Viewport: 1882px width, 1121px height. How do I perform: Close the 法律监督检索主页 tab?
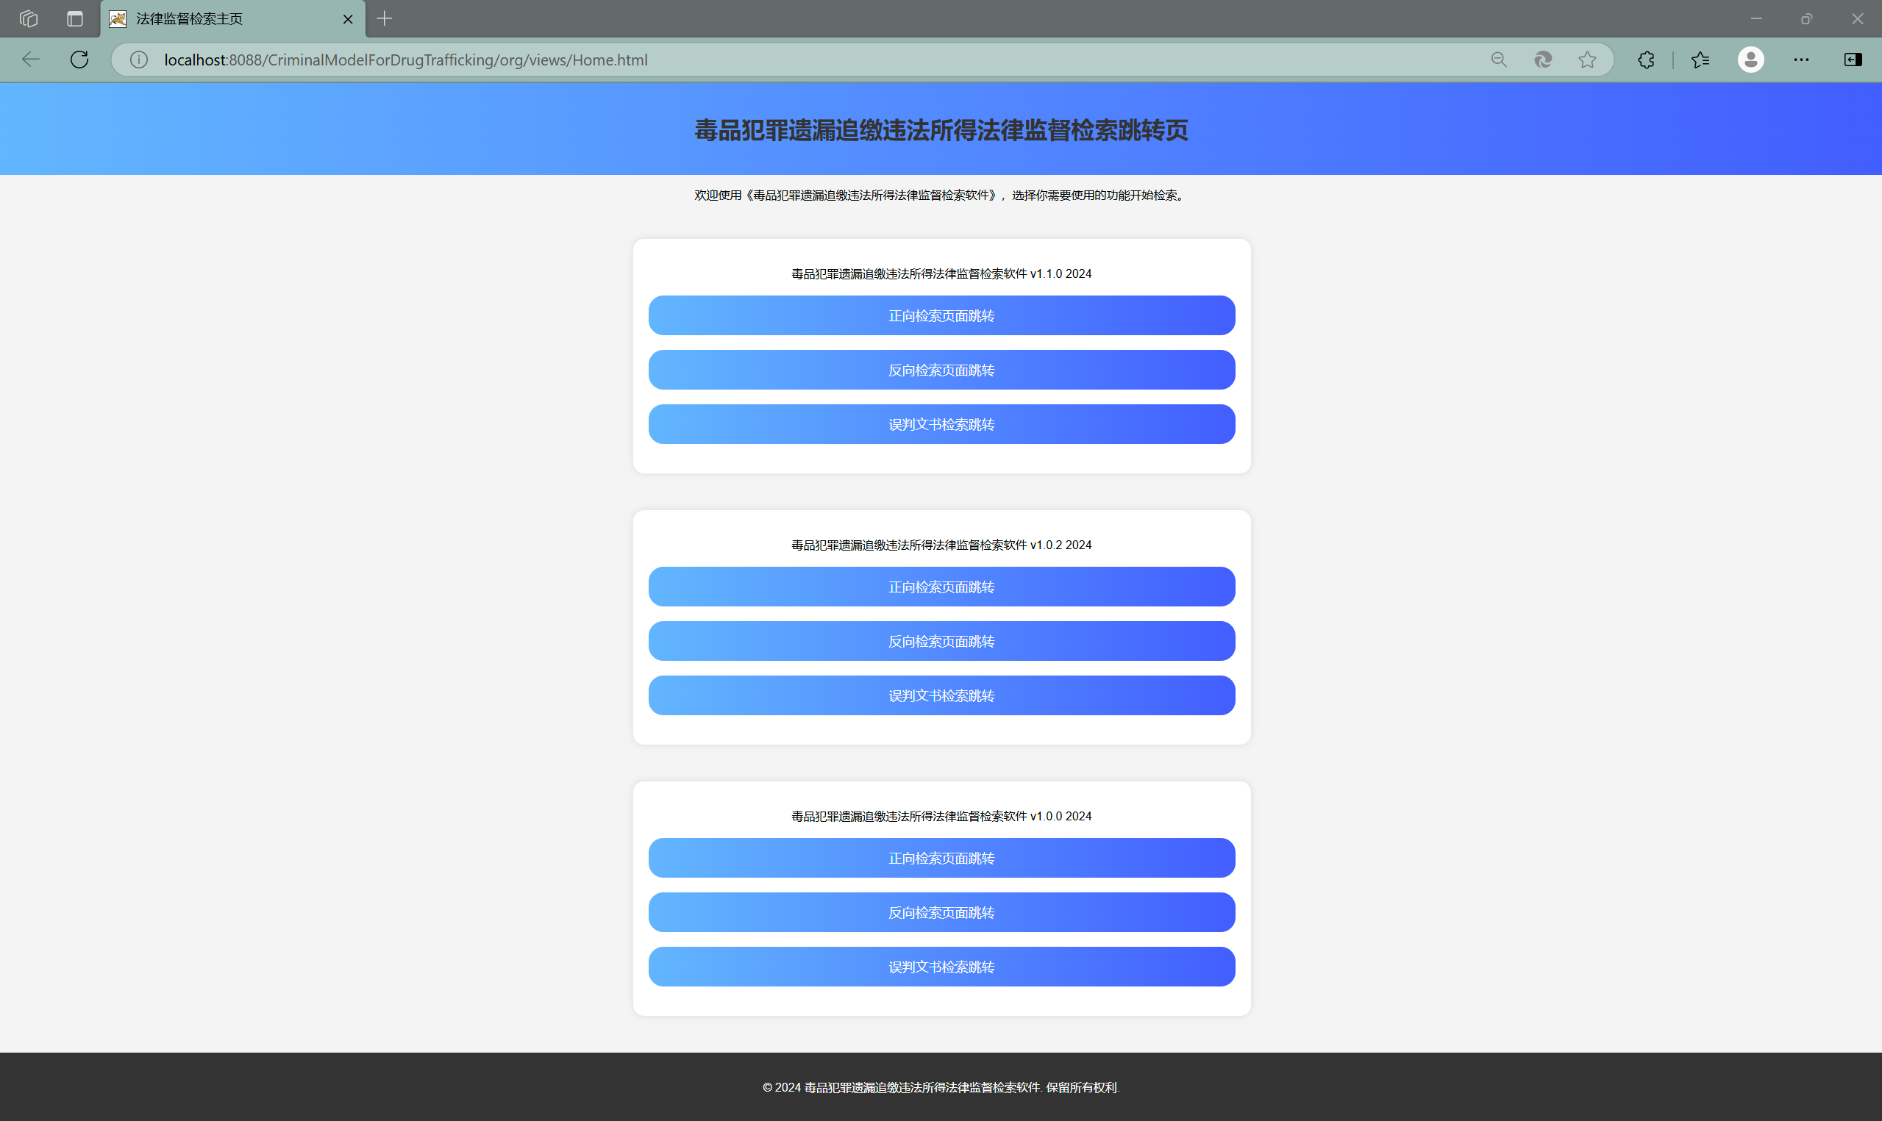[x=349, y=20]
